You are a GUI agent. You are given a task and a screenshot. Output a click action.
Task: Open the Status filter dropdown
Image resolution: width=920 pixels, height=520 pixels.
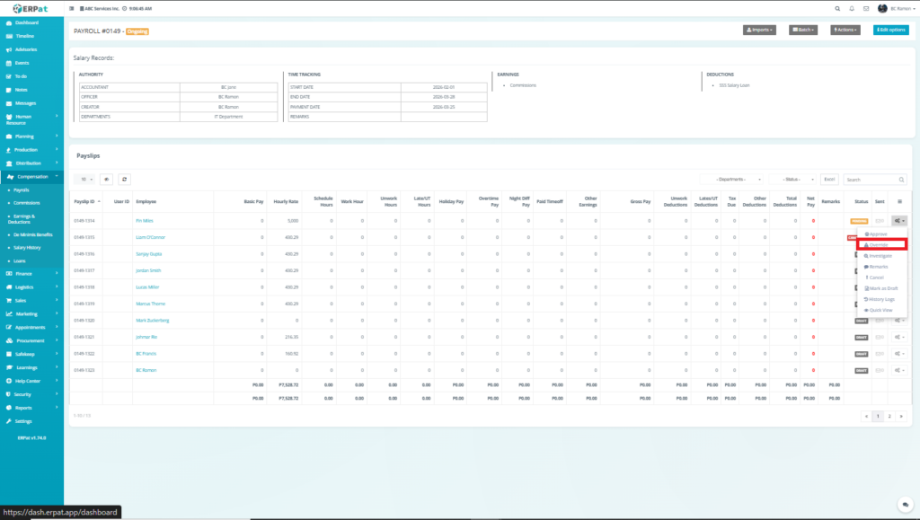click(x=791, y=180)
